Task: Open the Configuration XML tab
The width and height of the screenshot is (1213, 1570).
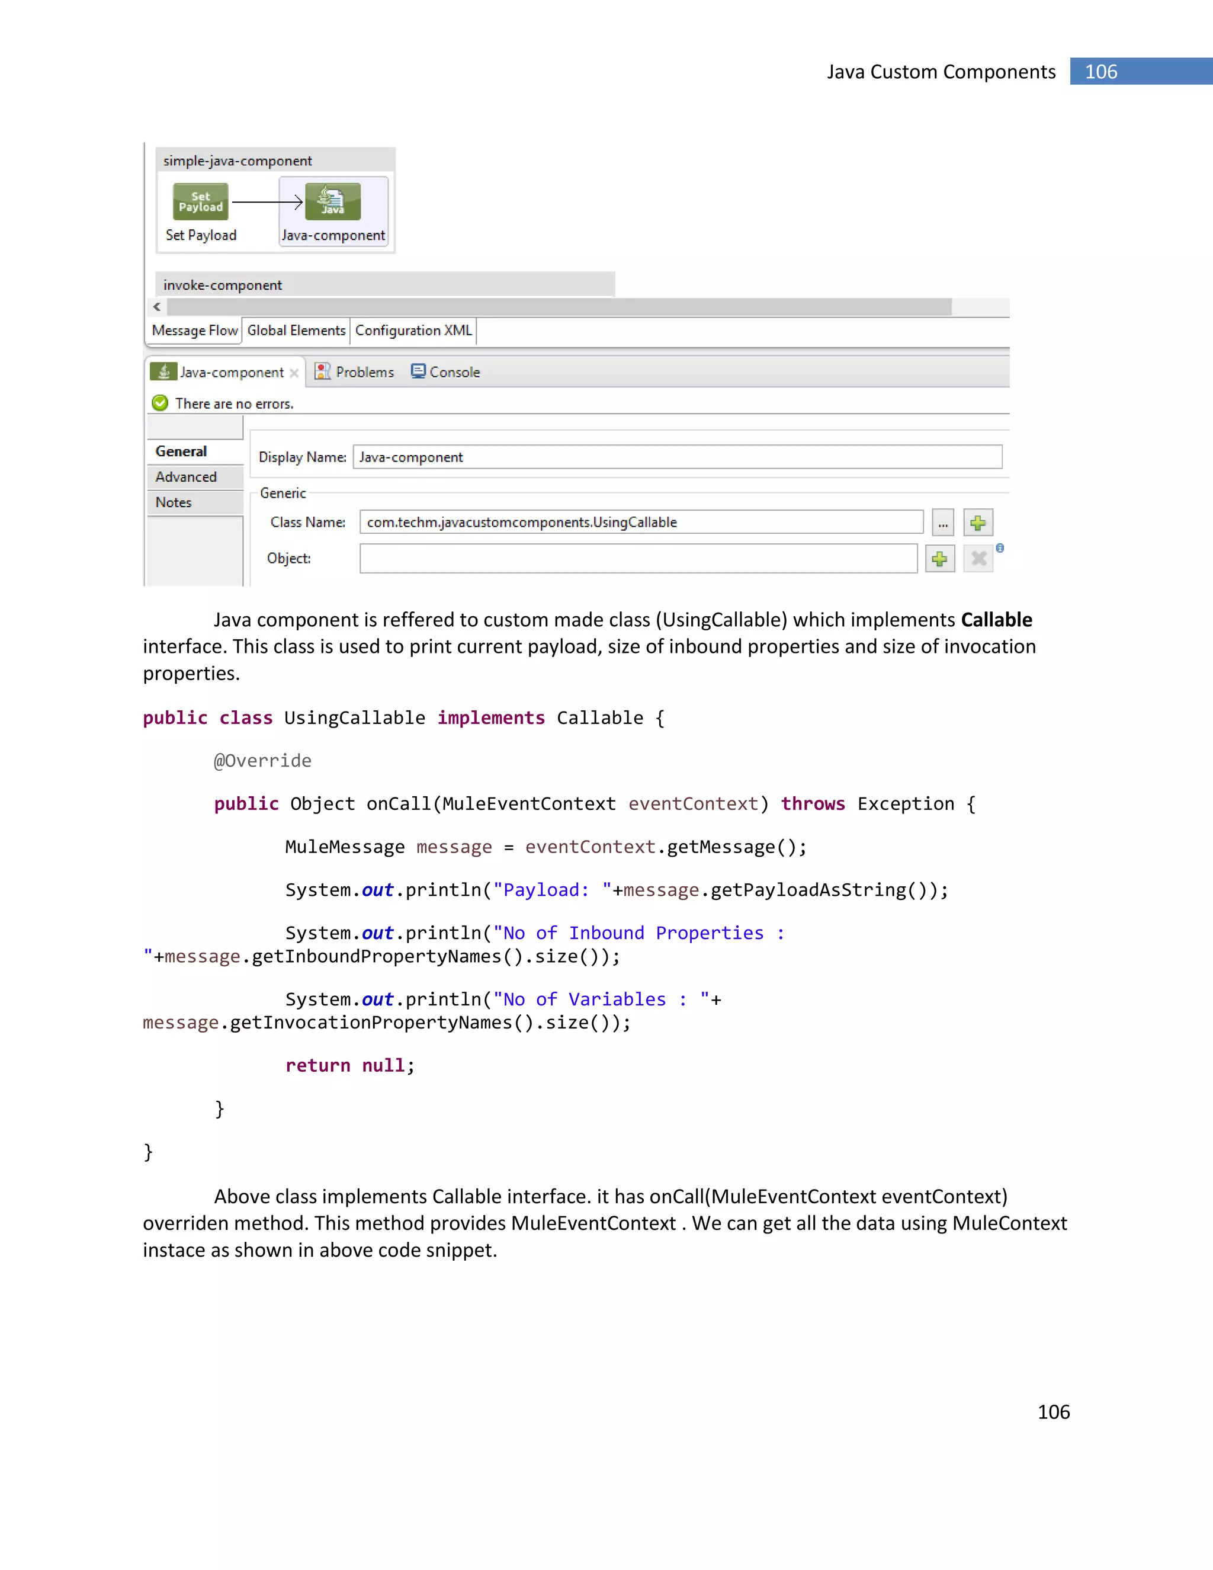Action: [413, 331]
